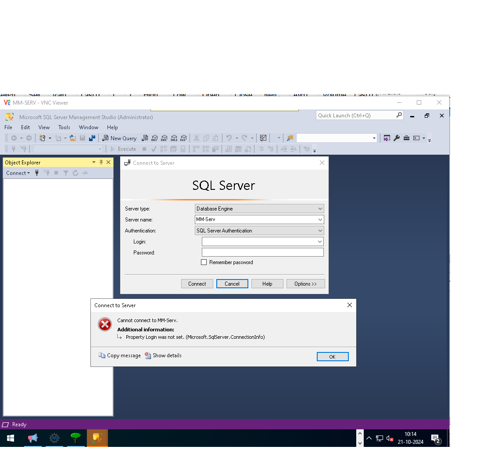Click the wrench Properties icon in toolbar
480x468 pixels.
click(397, 138)
